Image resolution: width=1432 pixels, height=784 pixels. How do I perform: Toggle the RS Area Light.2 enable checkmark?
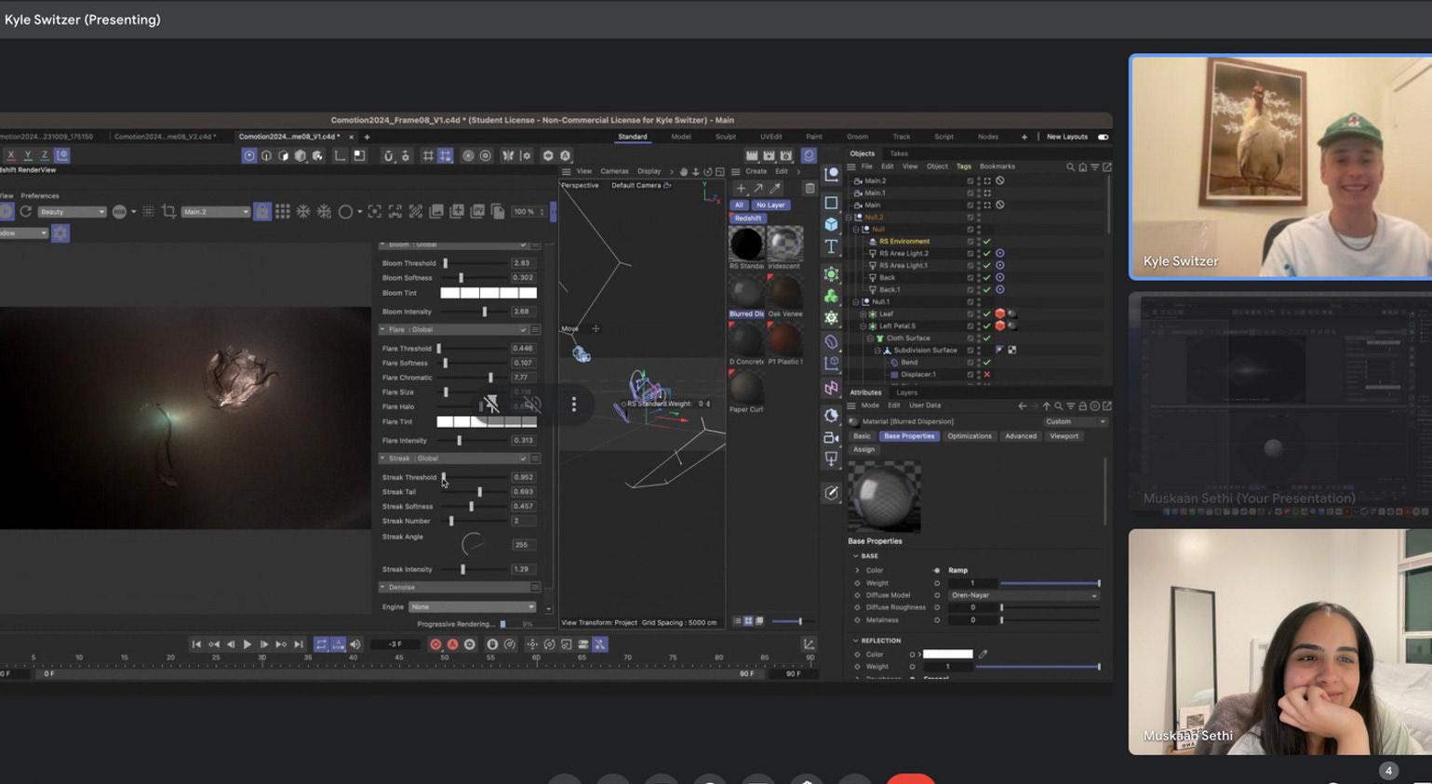987,253
